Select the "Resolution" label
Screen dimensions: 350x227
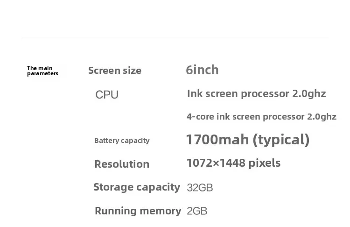(122, 164)
